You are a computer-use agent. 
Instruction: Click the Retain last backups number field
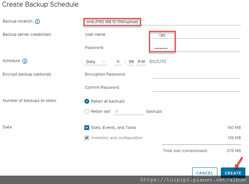(128, 111)
